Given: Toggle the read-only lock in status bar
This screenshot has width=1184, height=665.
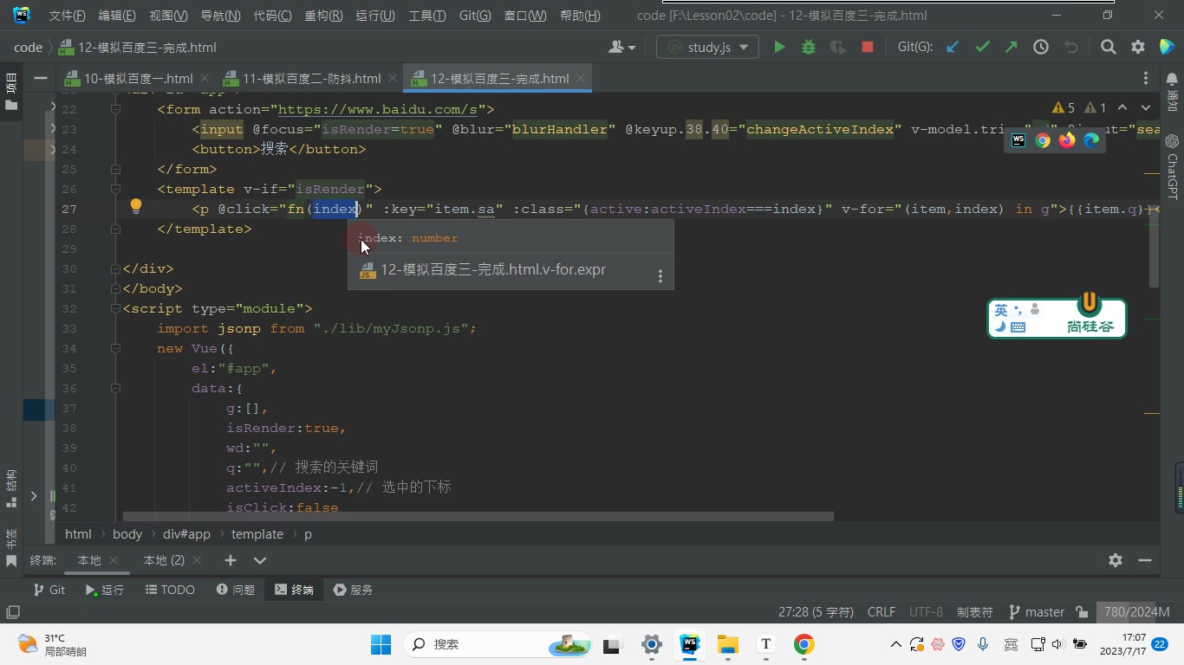Looking at the screenshot, I should tap(1082, 612).
